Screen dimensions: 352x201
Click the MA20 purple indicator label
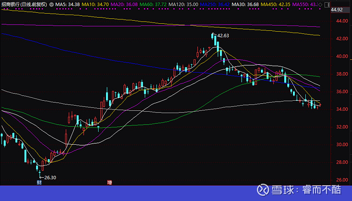(x=124, y=4)
